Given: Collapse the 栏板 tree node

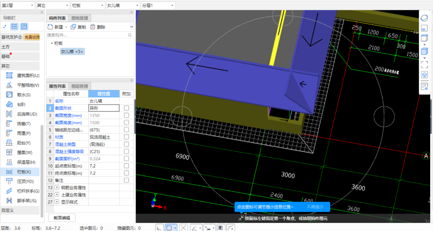Looking at the screenshot, I should (52, 43).
